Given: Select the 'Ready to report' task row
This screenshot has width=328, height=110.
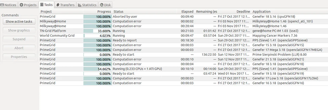Looking at the screenshot, I should pos(184,40).
